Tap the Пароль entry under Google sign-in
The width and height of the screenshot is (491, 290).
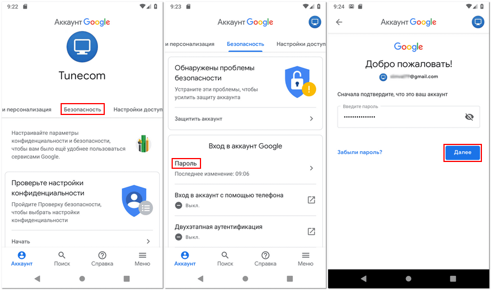click(186, 163)
